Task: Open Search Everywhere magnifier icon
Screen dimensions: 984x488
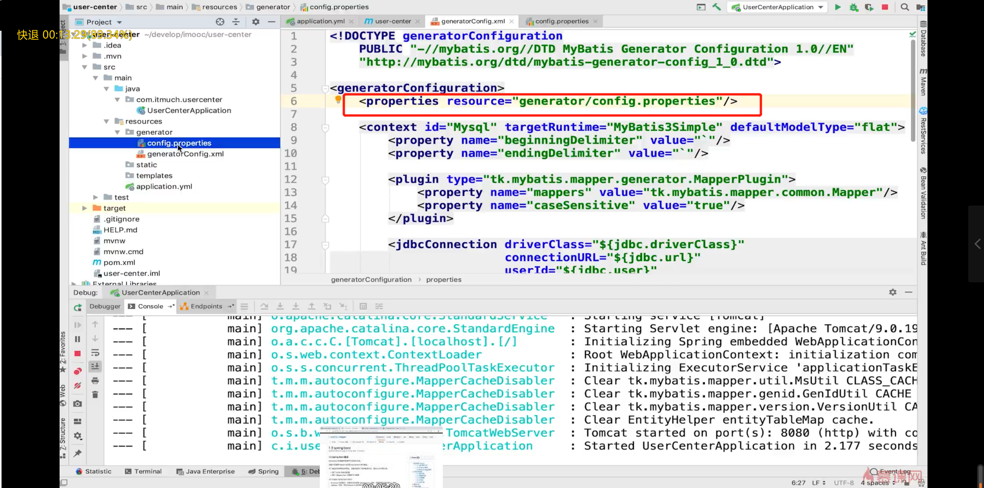Action: pyautogui.click(x=905, y=7)
